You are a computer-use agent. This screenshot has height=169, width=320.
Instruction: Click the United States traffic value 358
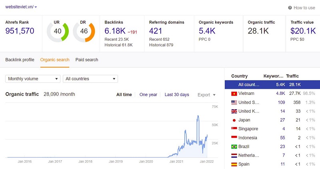coord(297,102)
